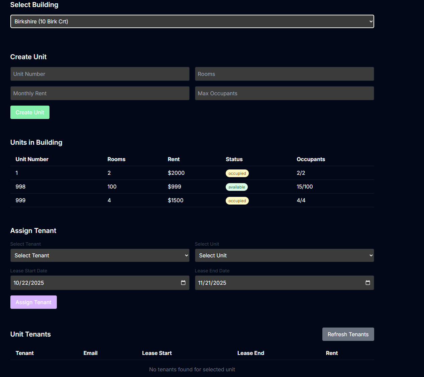Click the occupied status badge for unit 1
Screen dimensions: 424x377
[237, 173]
